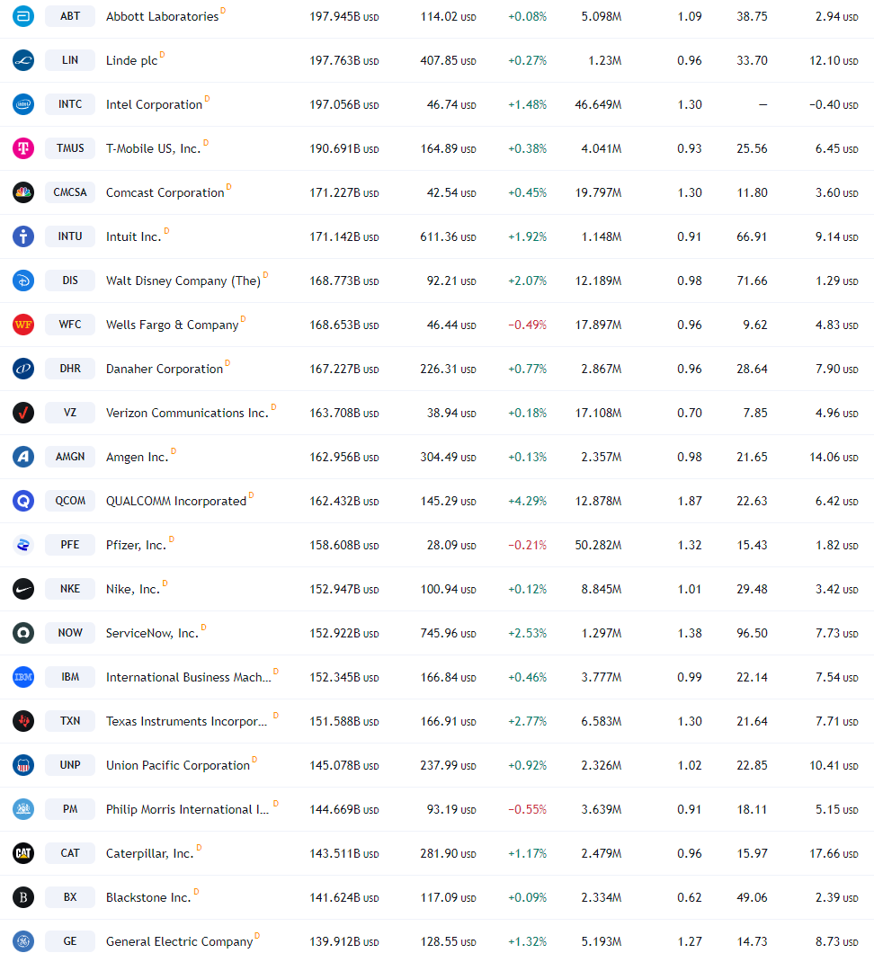Click the Walt Disney logo icon

click(23, 281)
